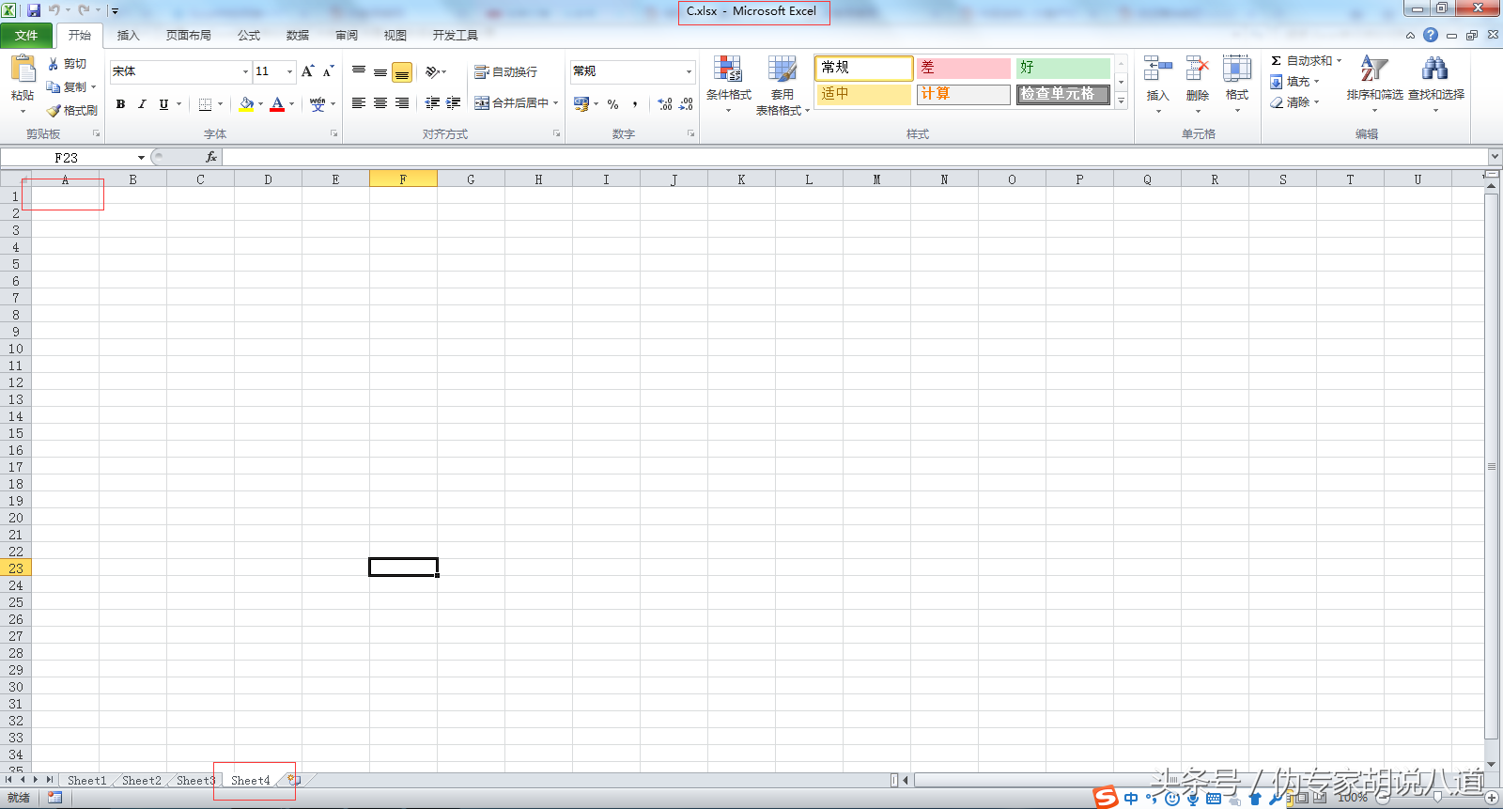Switch to 页面布局 ribbon tab
Image resolution: width=1503 pixels, height=809 pixels.
(188, 36)
